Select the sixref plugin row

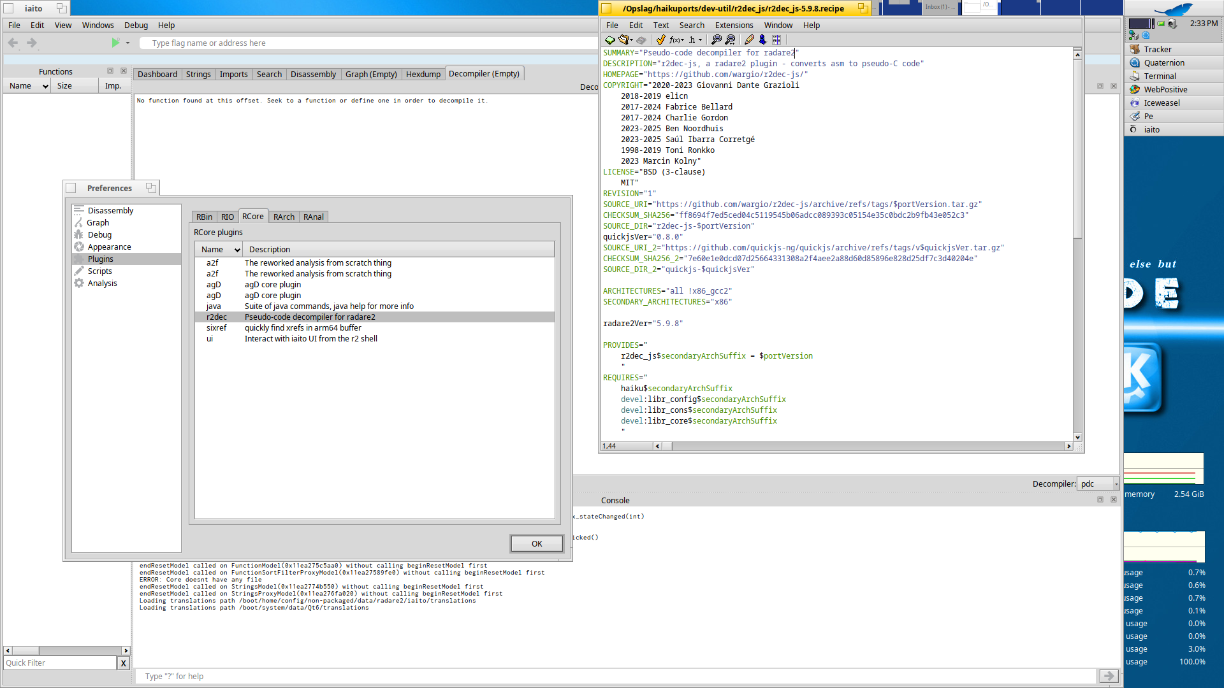coord(375,328)
